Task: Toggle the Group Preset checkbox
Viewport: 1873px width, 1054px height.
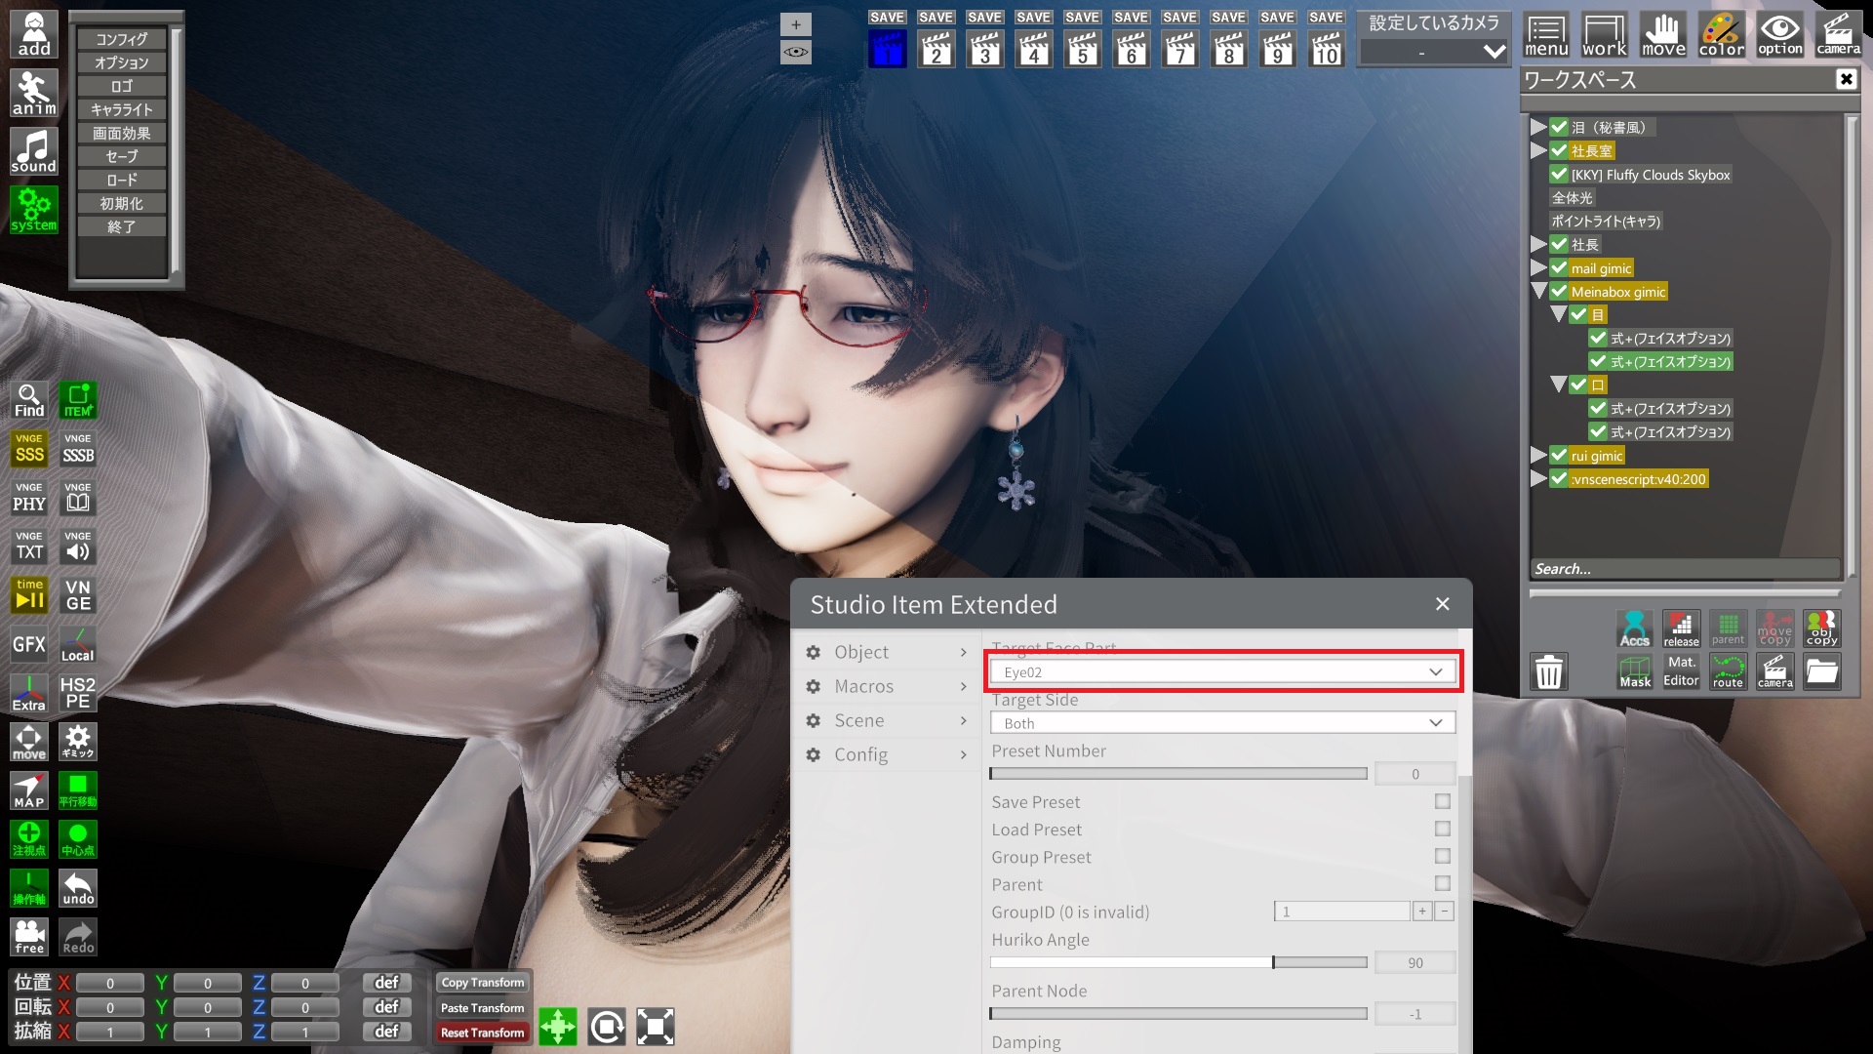Action: click(1443, 856)
